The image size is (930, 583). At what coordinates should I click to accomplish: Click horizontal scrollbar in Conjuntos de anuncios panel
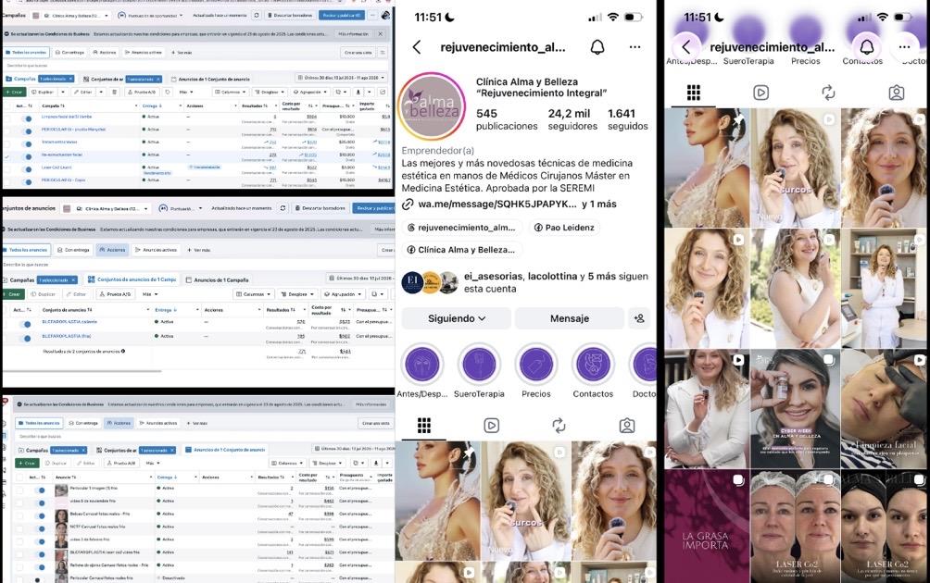[x=82, y=371]
